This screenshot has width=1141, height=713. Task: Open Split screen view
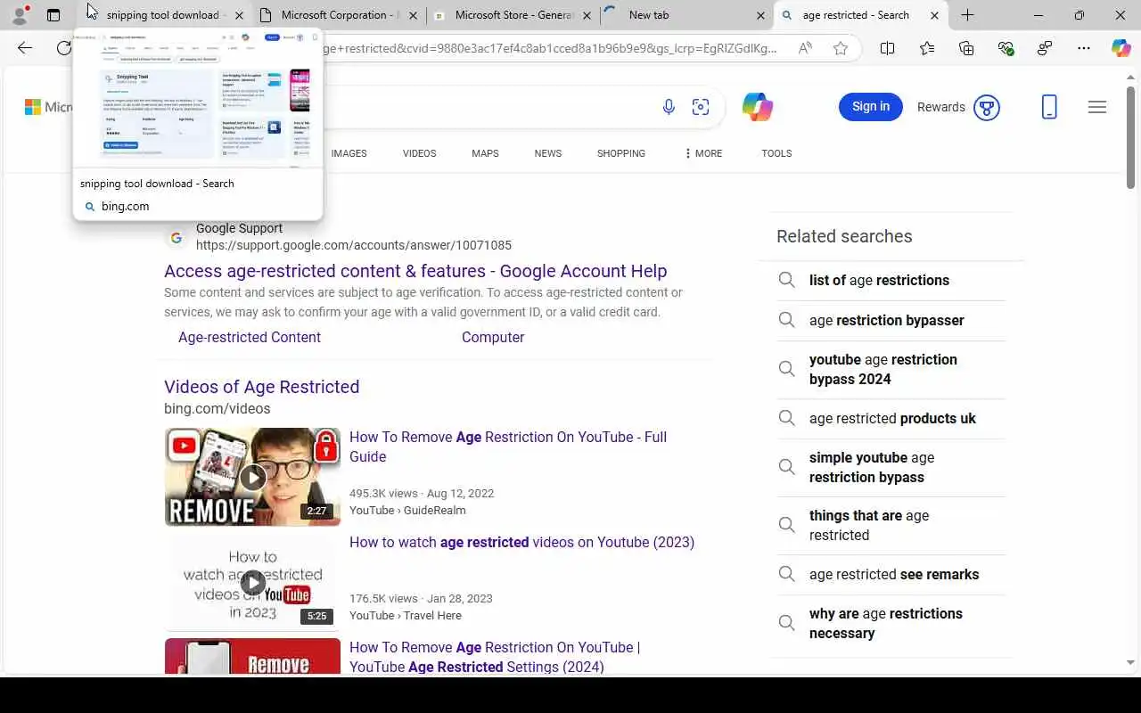887,48
